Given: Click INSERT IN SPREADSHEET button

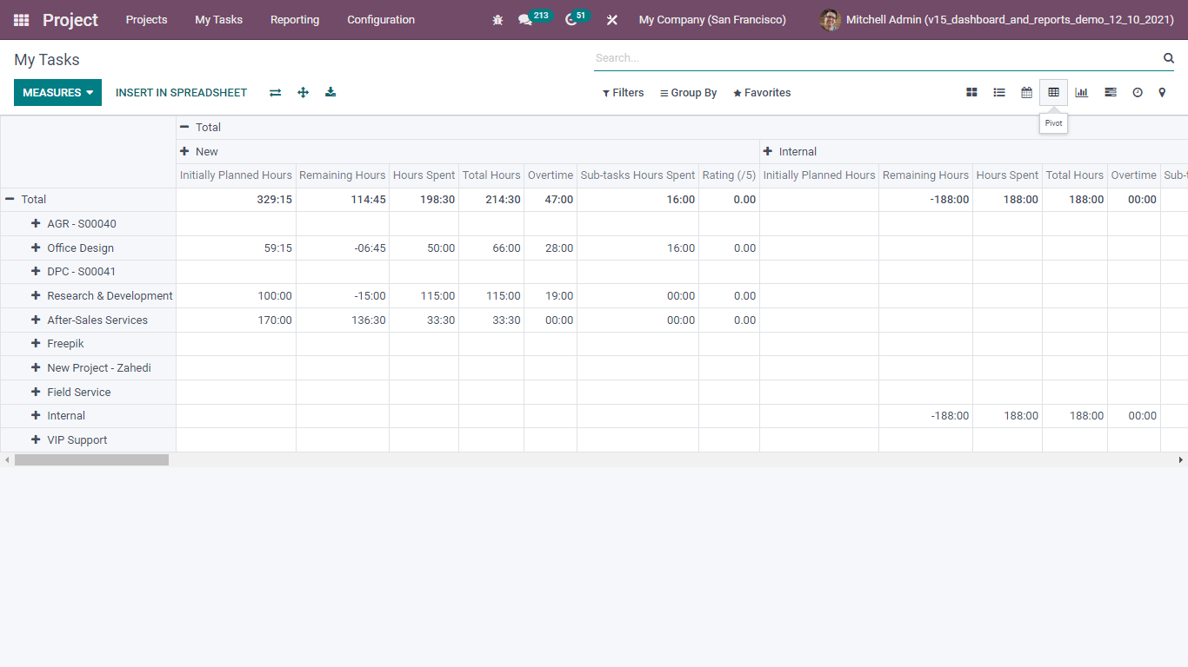Looking at the screenshot, I should 181,93.
